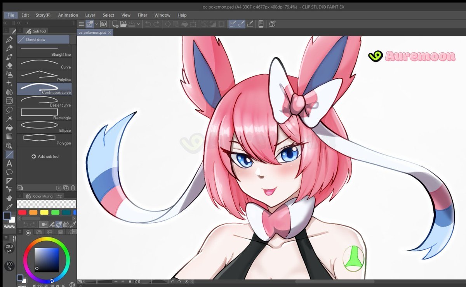Delete sub tool trash icon
Viewport: 466px width, 287px height.
click(x=73, y=188)
